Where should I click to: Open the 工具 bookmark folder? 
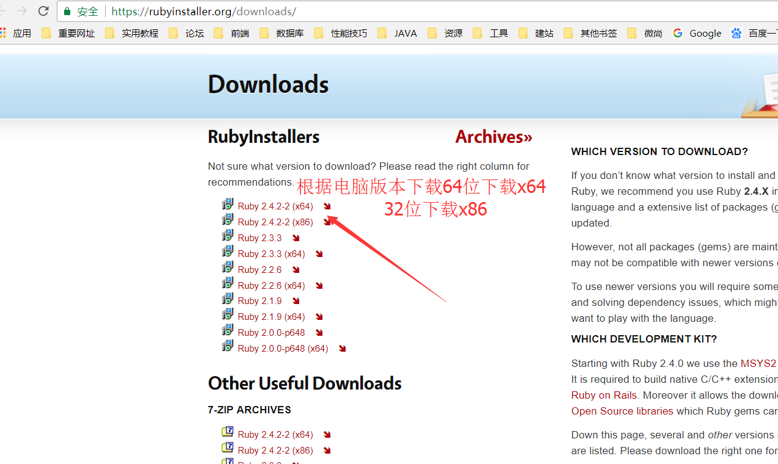tap(490, 33)
